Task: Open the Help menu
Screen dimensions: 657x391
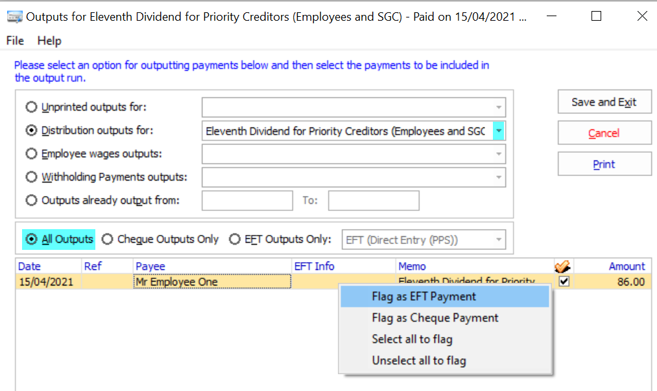Action: tap(49, 41)
